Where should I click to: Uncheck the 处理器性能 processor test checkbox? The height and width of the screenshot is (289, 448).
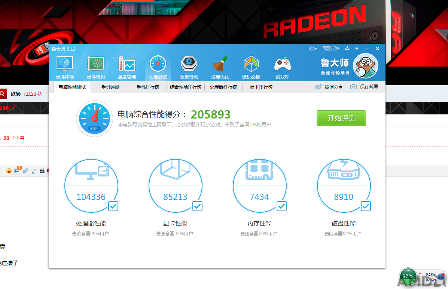[113, 206]
